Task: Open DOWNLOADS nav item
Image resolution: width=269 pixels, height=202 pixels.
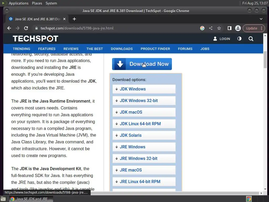Action: point(122,49)
